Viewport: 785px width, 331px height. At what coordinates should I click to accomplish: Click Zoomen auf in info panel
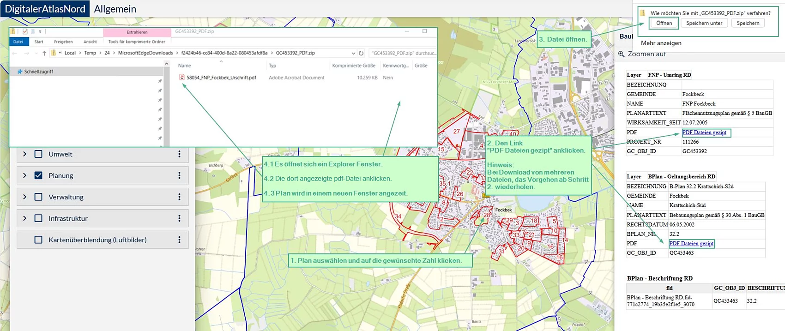tap(646, 54)
